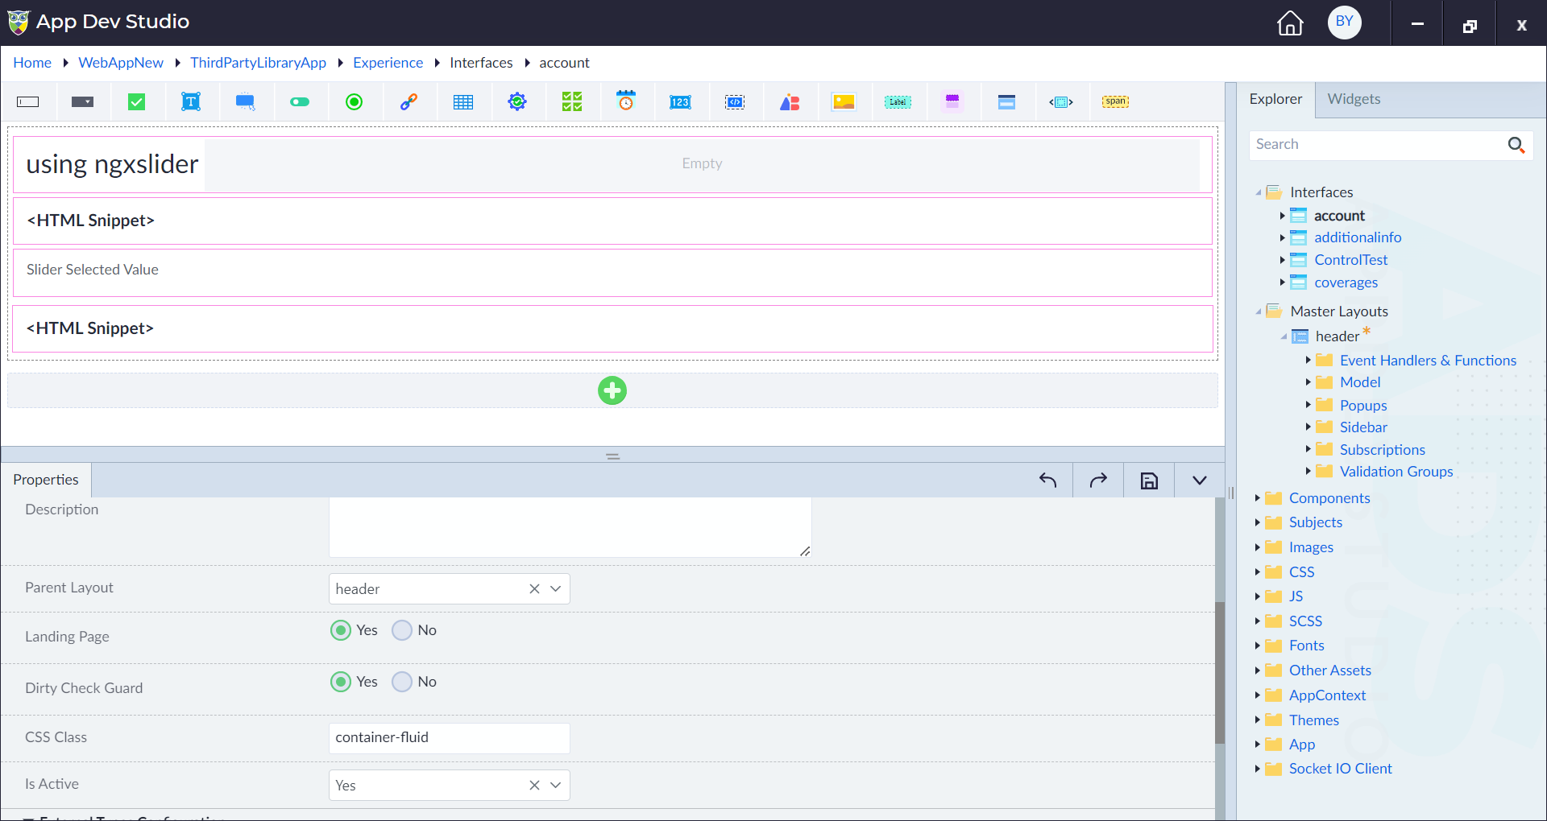The height and width of the screenshot is (821, 1547).
Task: Select the green checkbox widget icon
Action: point(137,102)
